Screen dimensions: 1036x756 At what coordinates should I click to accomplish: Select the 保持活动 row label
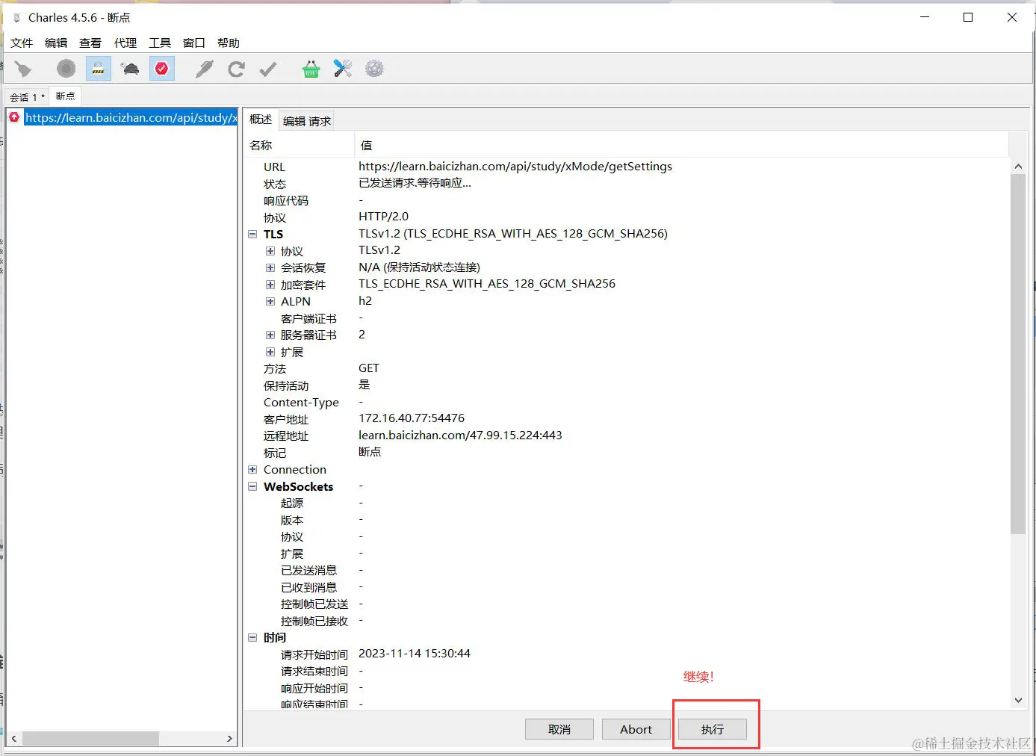point(286,385)
